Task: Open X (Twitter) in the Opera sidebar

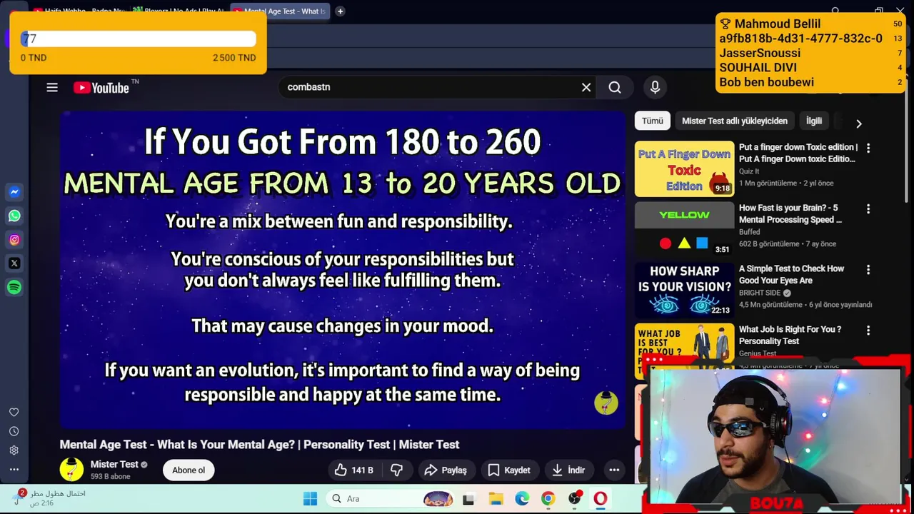Action: coord(14,263)
